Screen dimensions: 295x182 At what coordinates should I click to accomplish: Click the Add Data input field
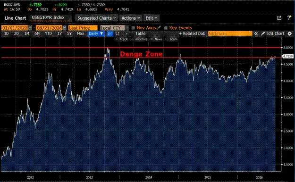pyautogui.click(x=230, y=33)
